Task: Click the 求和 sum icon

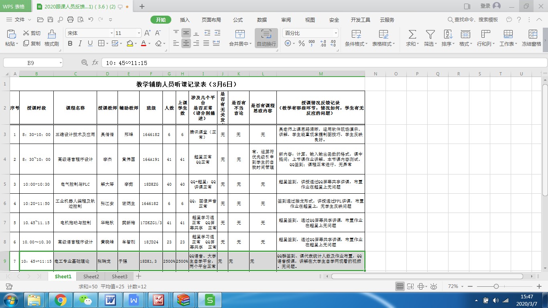Action: (x=412, y=34)
